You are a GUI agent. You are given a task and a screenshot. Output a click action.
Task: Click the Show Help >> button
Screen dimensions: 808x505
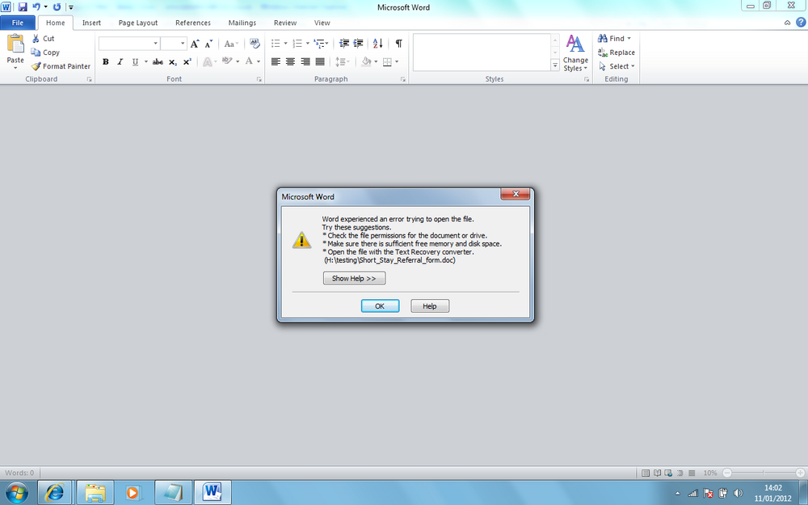[354, 278]
